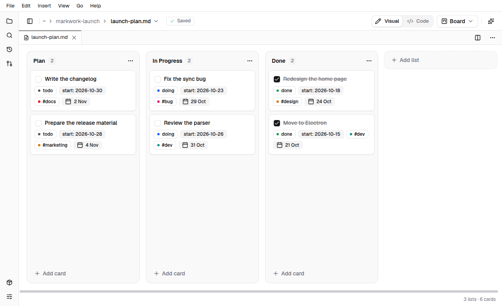Screen dimensions: 502x306
Task: Switch to Visual mode
Action: pos(387,21)
